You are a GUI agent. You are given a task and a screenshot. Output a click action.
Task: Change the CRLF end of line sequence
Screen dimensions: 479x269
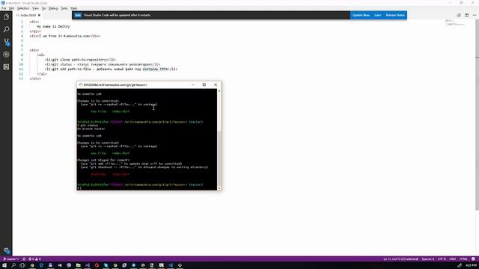[452, 259]
